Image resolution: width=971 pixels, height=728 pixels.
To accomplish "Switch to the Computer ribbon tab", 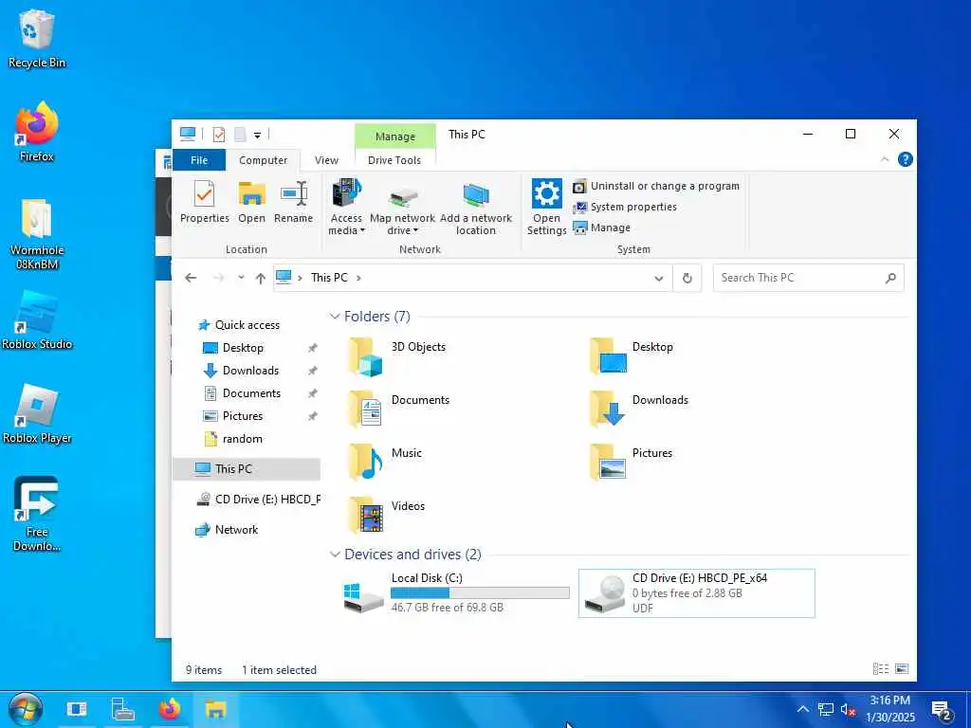I will click(264, 160).
